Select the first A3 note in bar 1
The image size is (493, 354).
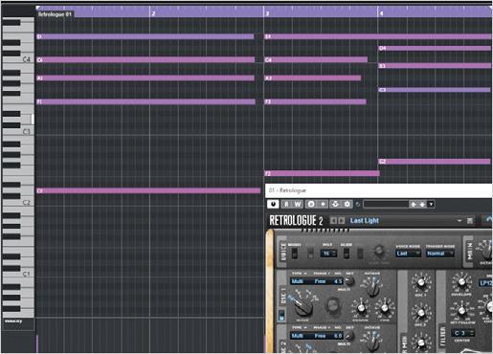pyautogui.click(x=146, y=78)
